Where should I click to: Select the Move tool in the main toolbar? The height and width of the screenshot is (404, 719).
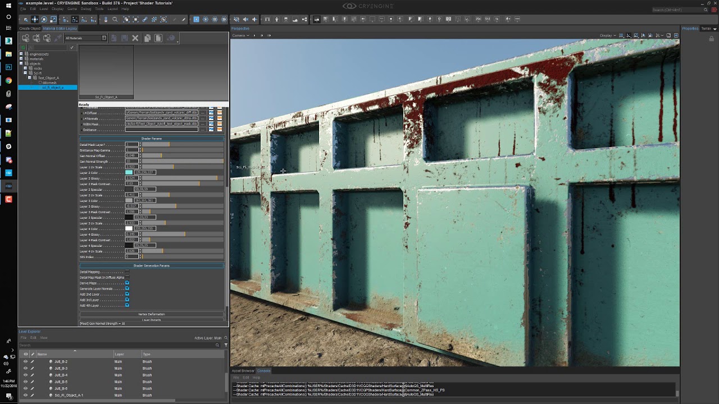click(x=35, y=20)
